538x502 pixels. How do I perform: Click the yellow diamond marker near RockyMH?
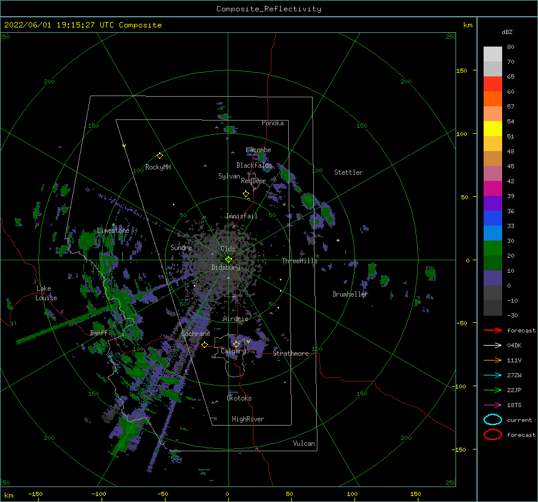click(160, 156)
